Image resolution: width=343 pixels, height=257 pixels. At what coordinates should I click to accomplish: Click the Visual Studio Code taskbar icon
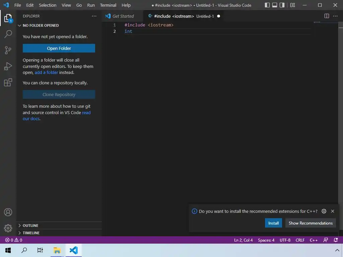click(73, 250)
